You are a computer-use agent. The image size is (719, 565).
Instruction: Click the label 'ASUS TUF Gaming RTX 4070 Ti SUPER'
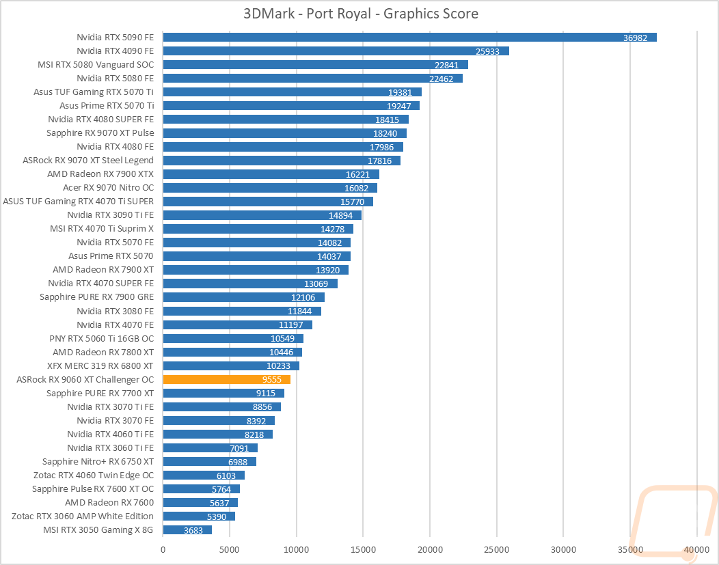point(79,202)
